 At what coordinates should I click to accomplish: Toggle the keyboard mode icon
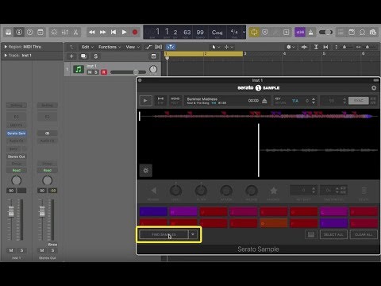pos(311,234)
